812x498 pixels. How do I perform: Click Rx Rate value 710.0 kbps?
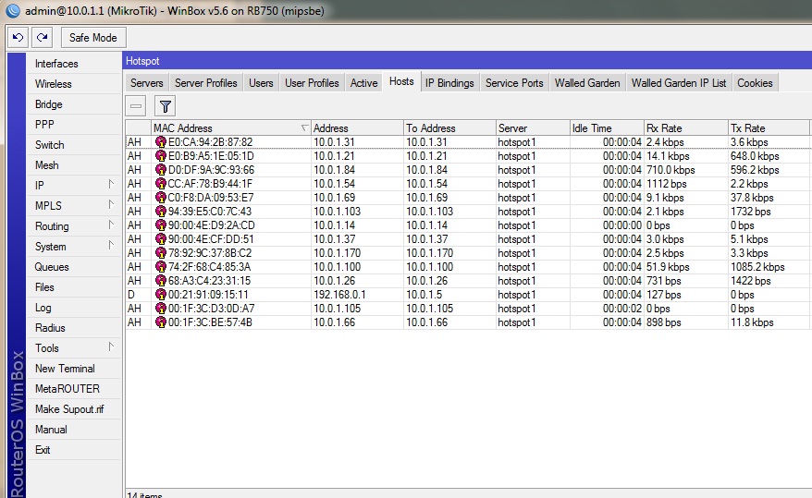(x=671, y=170)
